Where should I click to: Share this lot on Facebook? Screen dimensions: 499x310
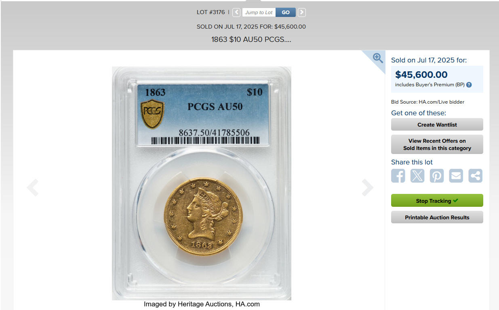(x=398, y=176)
